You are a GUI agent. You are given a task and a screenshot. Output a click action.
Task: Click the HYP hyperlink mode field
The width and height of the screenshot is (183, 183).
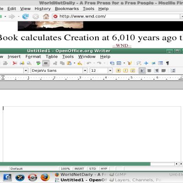[x=104, y=169]
